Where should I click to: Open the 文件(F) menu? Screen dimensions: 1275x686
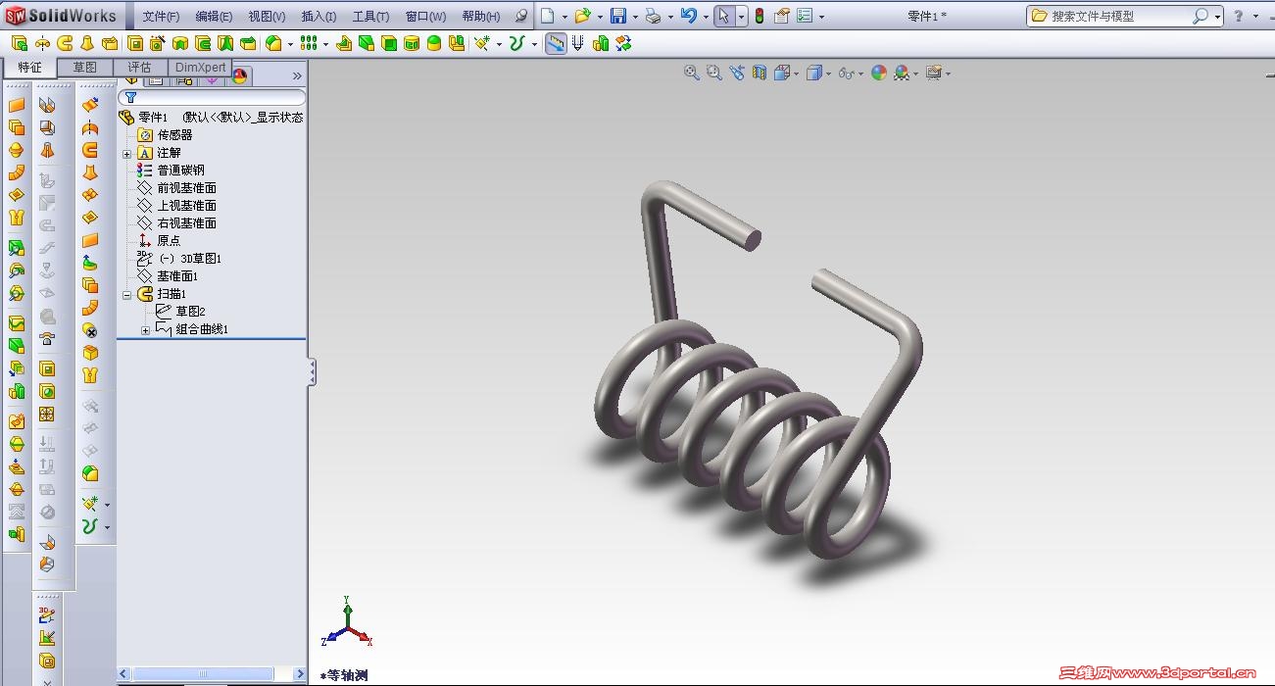point(161,17)
